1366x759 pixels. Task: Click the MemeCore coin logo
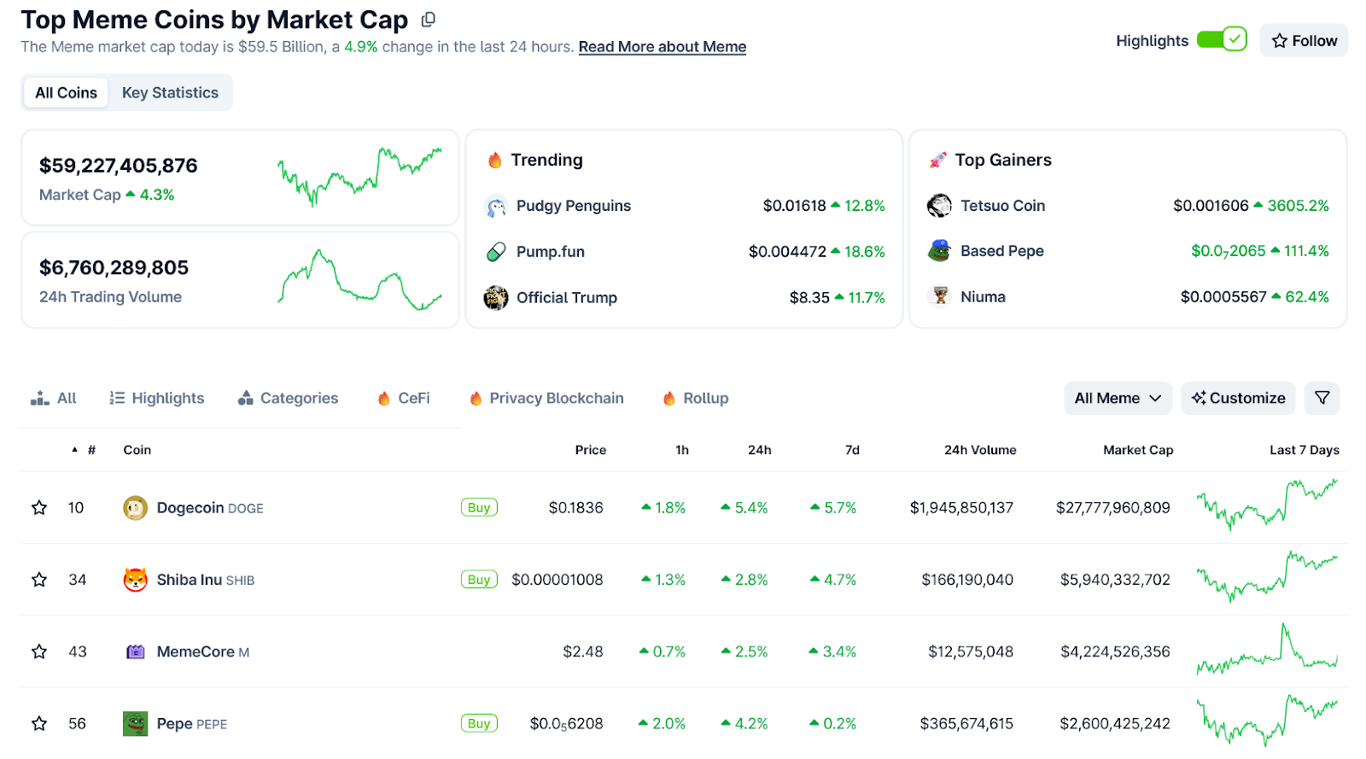coord(135,652)
